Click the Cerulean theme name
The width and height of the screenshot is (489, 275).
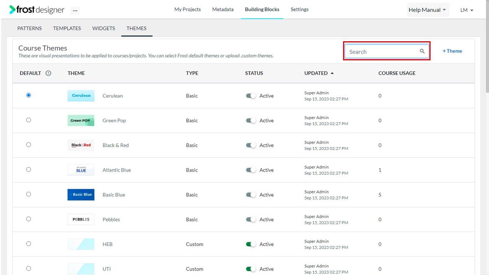(x=113, y=96)
